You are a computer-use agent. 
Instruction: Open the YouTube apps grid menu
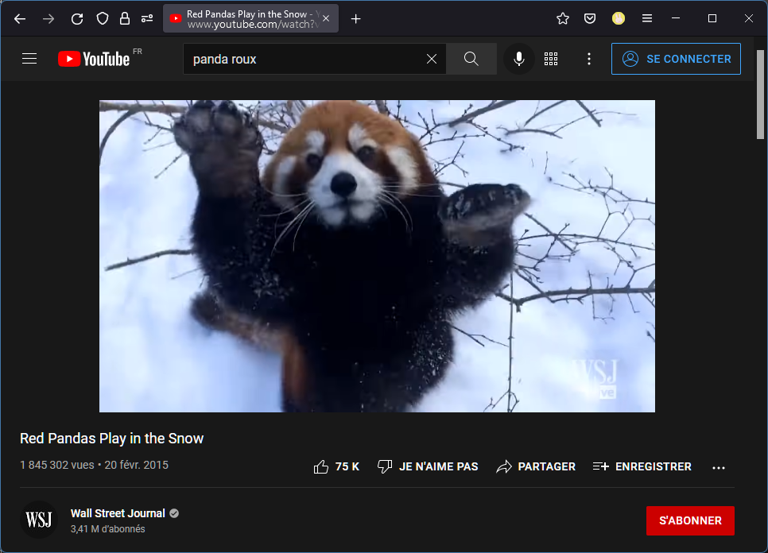pos(551,59)
